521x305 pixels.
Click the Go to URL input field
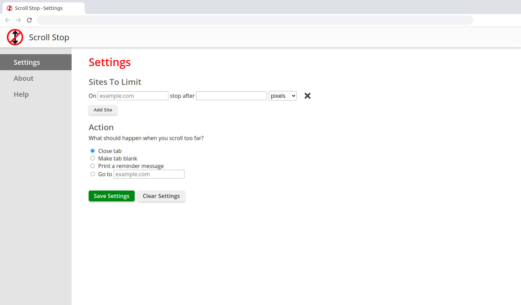149,174
